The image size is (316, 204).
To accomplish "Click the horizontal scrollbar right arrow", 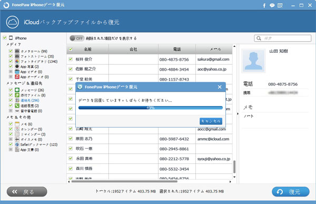I will click(230, 182).
